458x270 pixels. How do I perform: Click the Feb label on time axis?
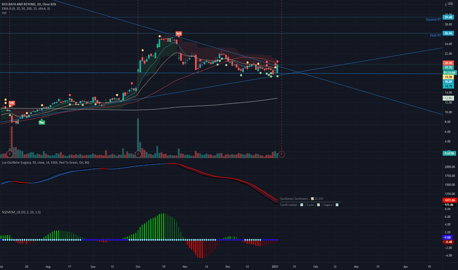[x=316, y=267]
